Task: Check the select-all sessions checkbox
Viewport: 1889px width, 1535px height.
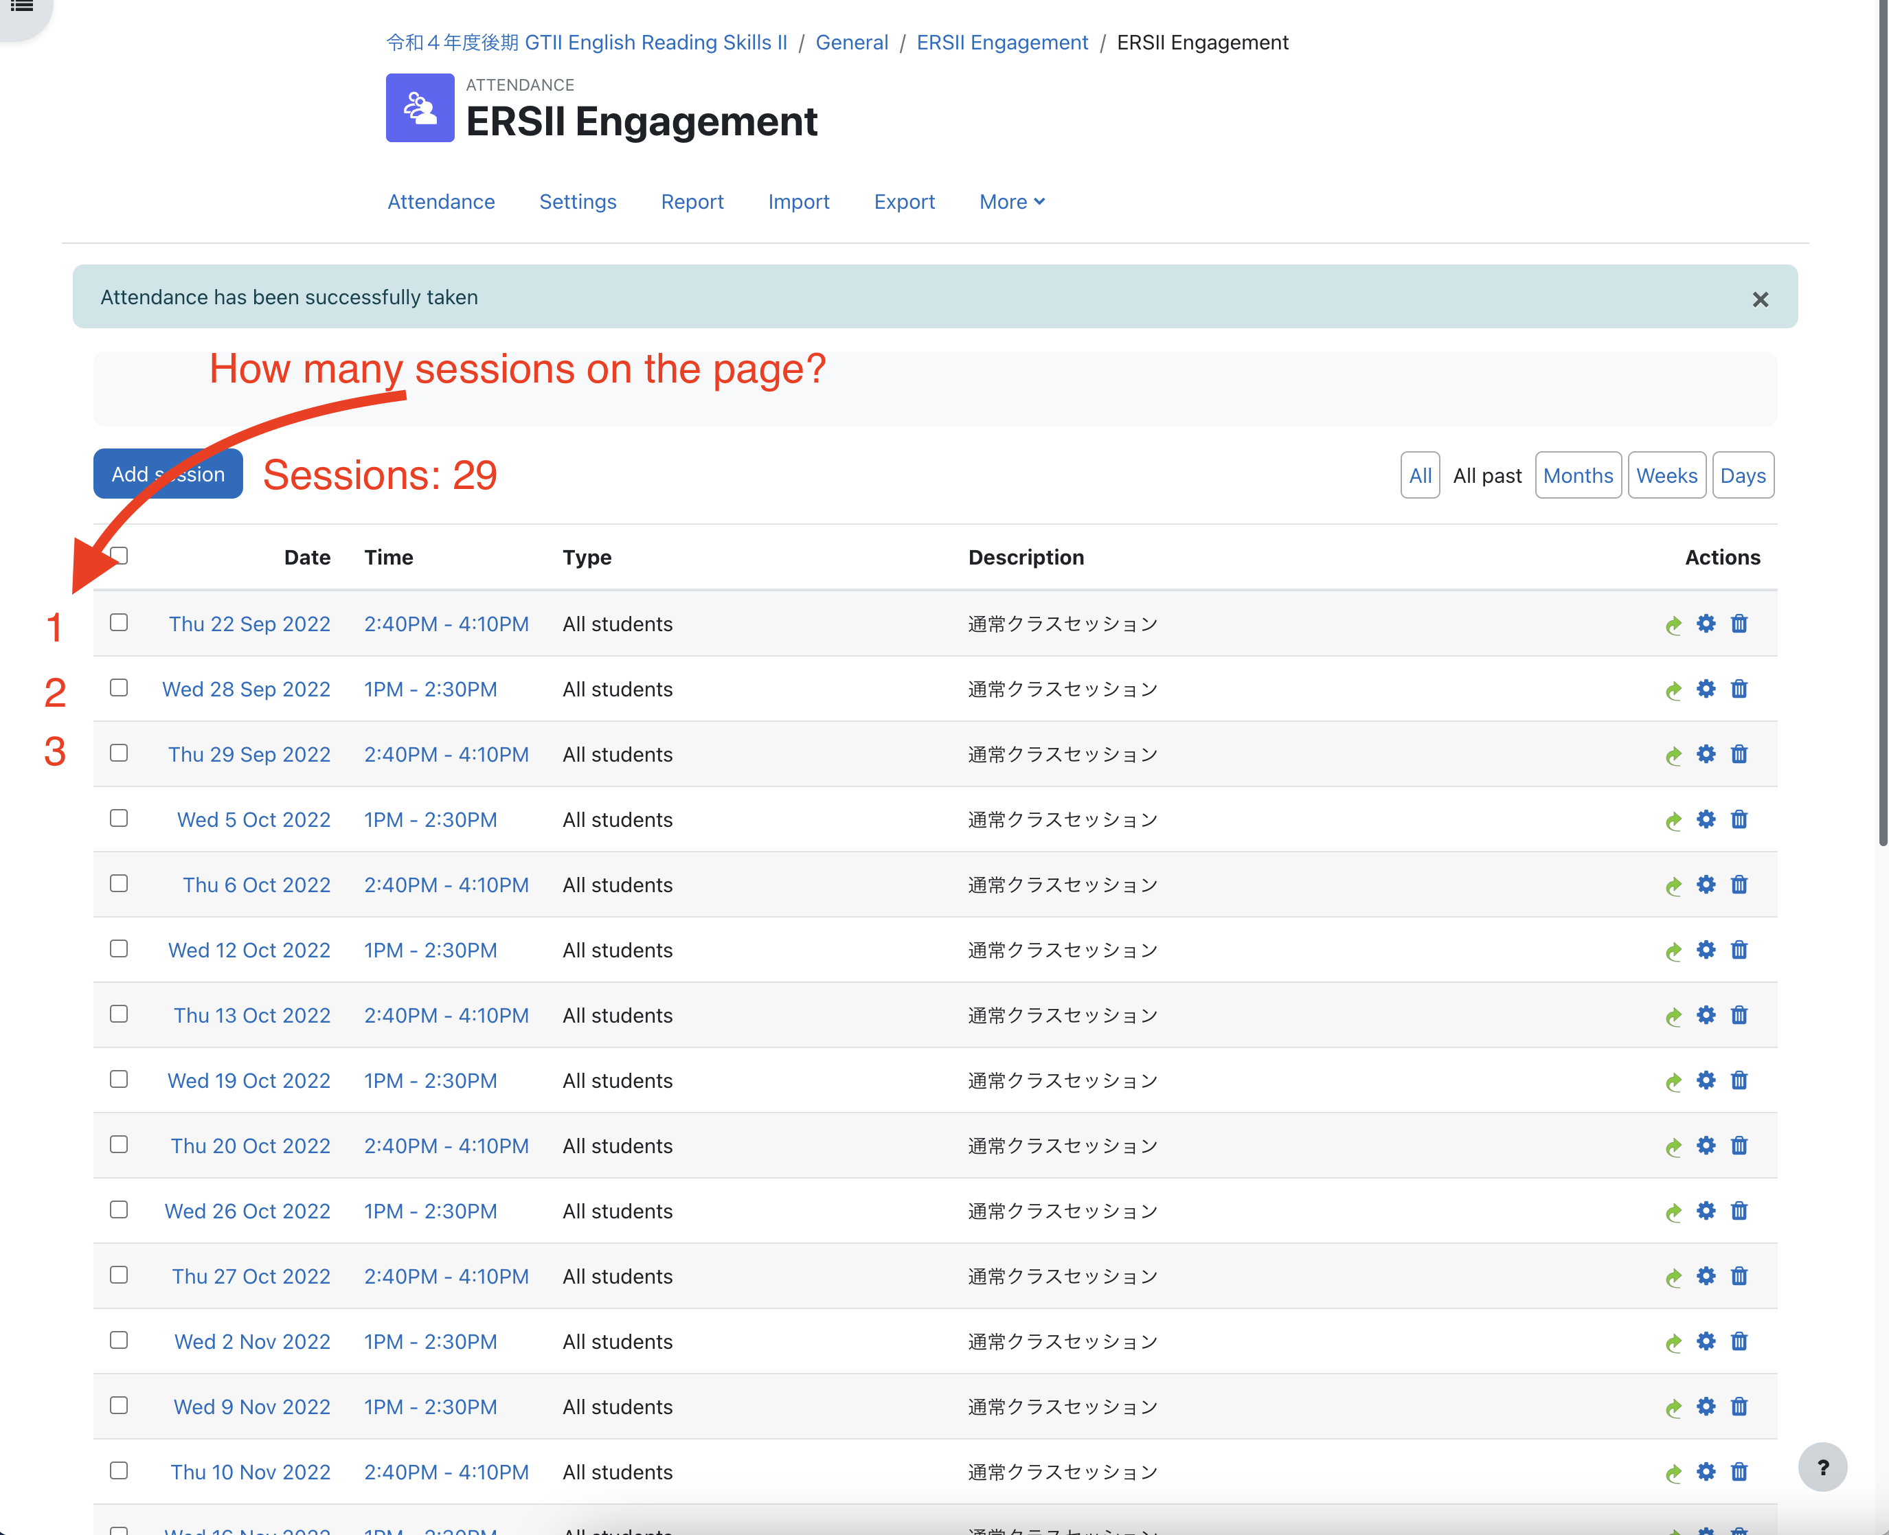Action: 119,554
